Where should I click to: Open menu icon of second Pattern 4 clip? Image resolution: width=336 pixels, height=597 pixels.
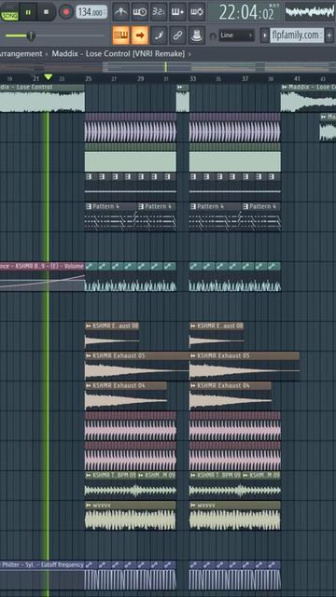tap(141, 206)
